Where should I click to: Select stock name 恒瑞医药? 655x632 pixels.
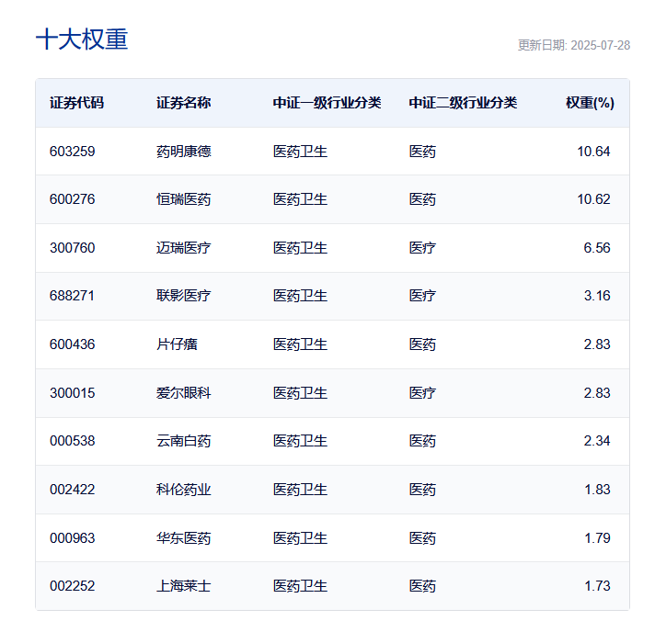pyautogui.click(x=183, y=199)
